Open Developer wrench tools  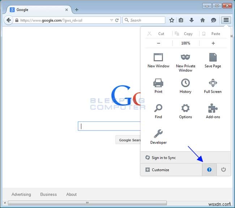tap(158, 137)
